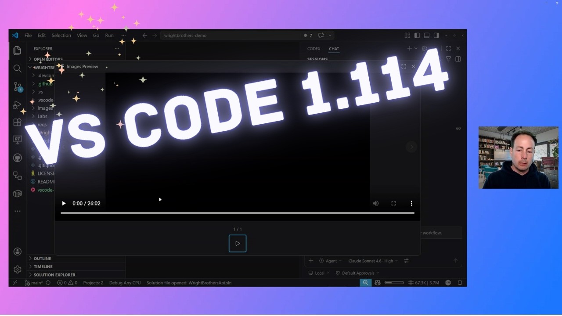This screenshot has width=562, height=316.
Task: Open the Claude Sonnet 4.6 model dropdown
Action: pyautogui.click(x=373, y=261)
